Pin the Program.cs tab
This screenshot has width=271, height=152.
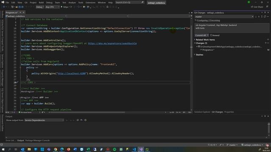(x=20, y=13)
